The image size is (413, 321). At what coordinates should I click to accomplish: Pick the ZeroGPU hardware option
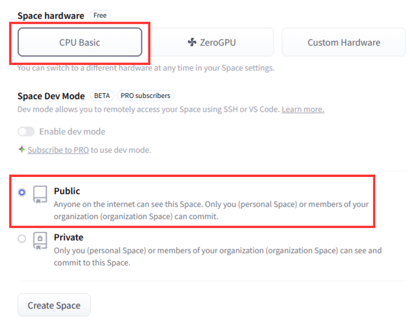[212, 42]
